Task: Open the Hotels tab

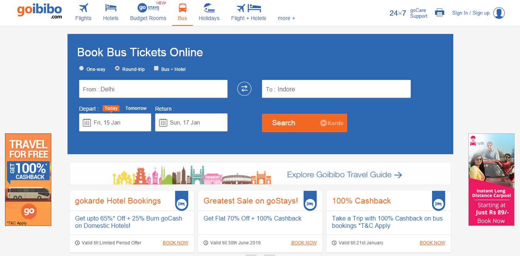Action: [111, 18]
